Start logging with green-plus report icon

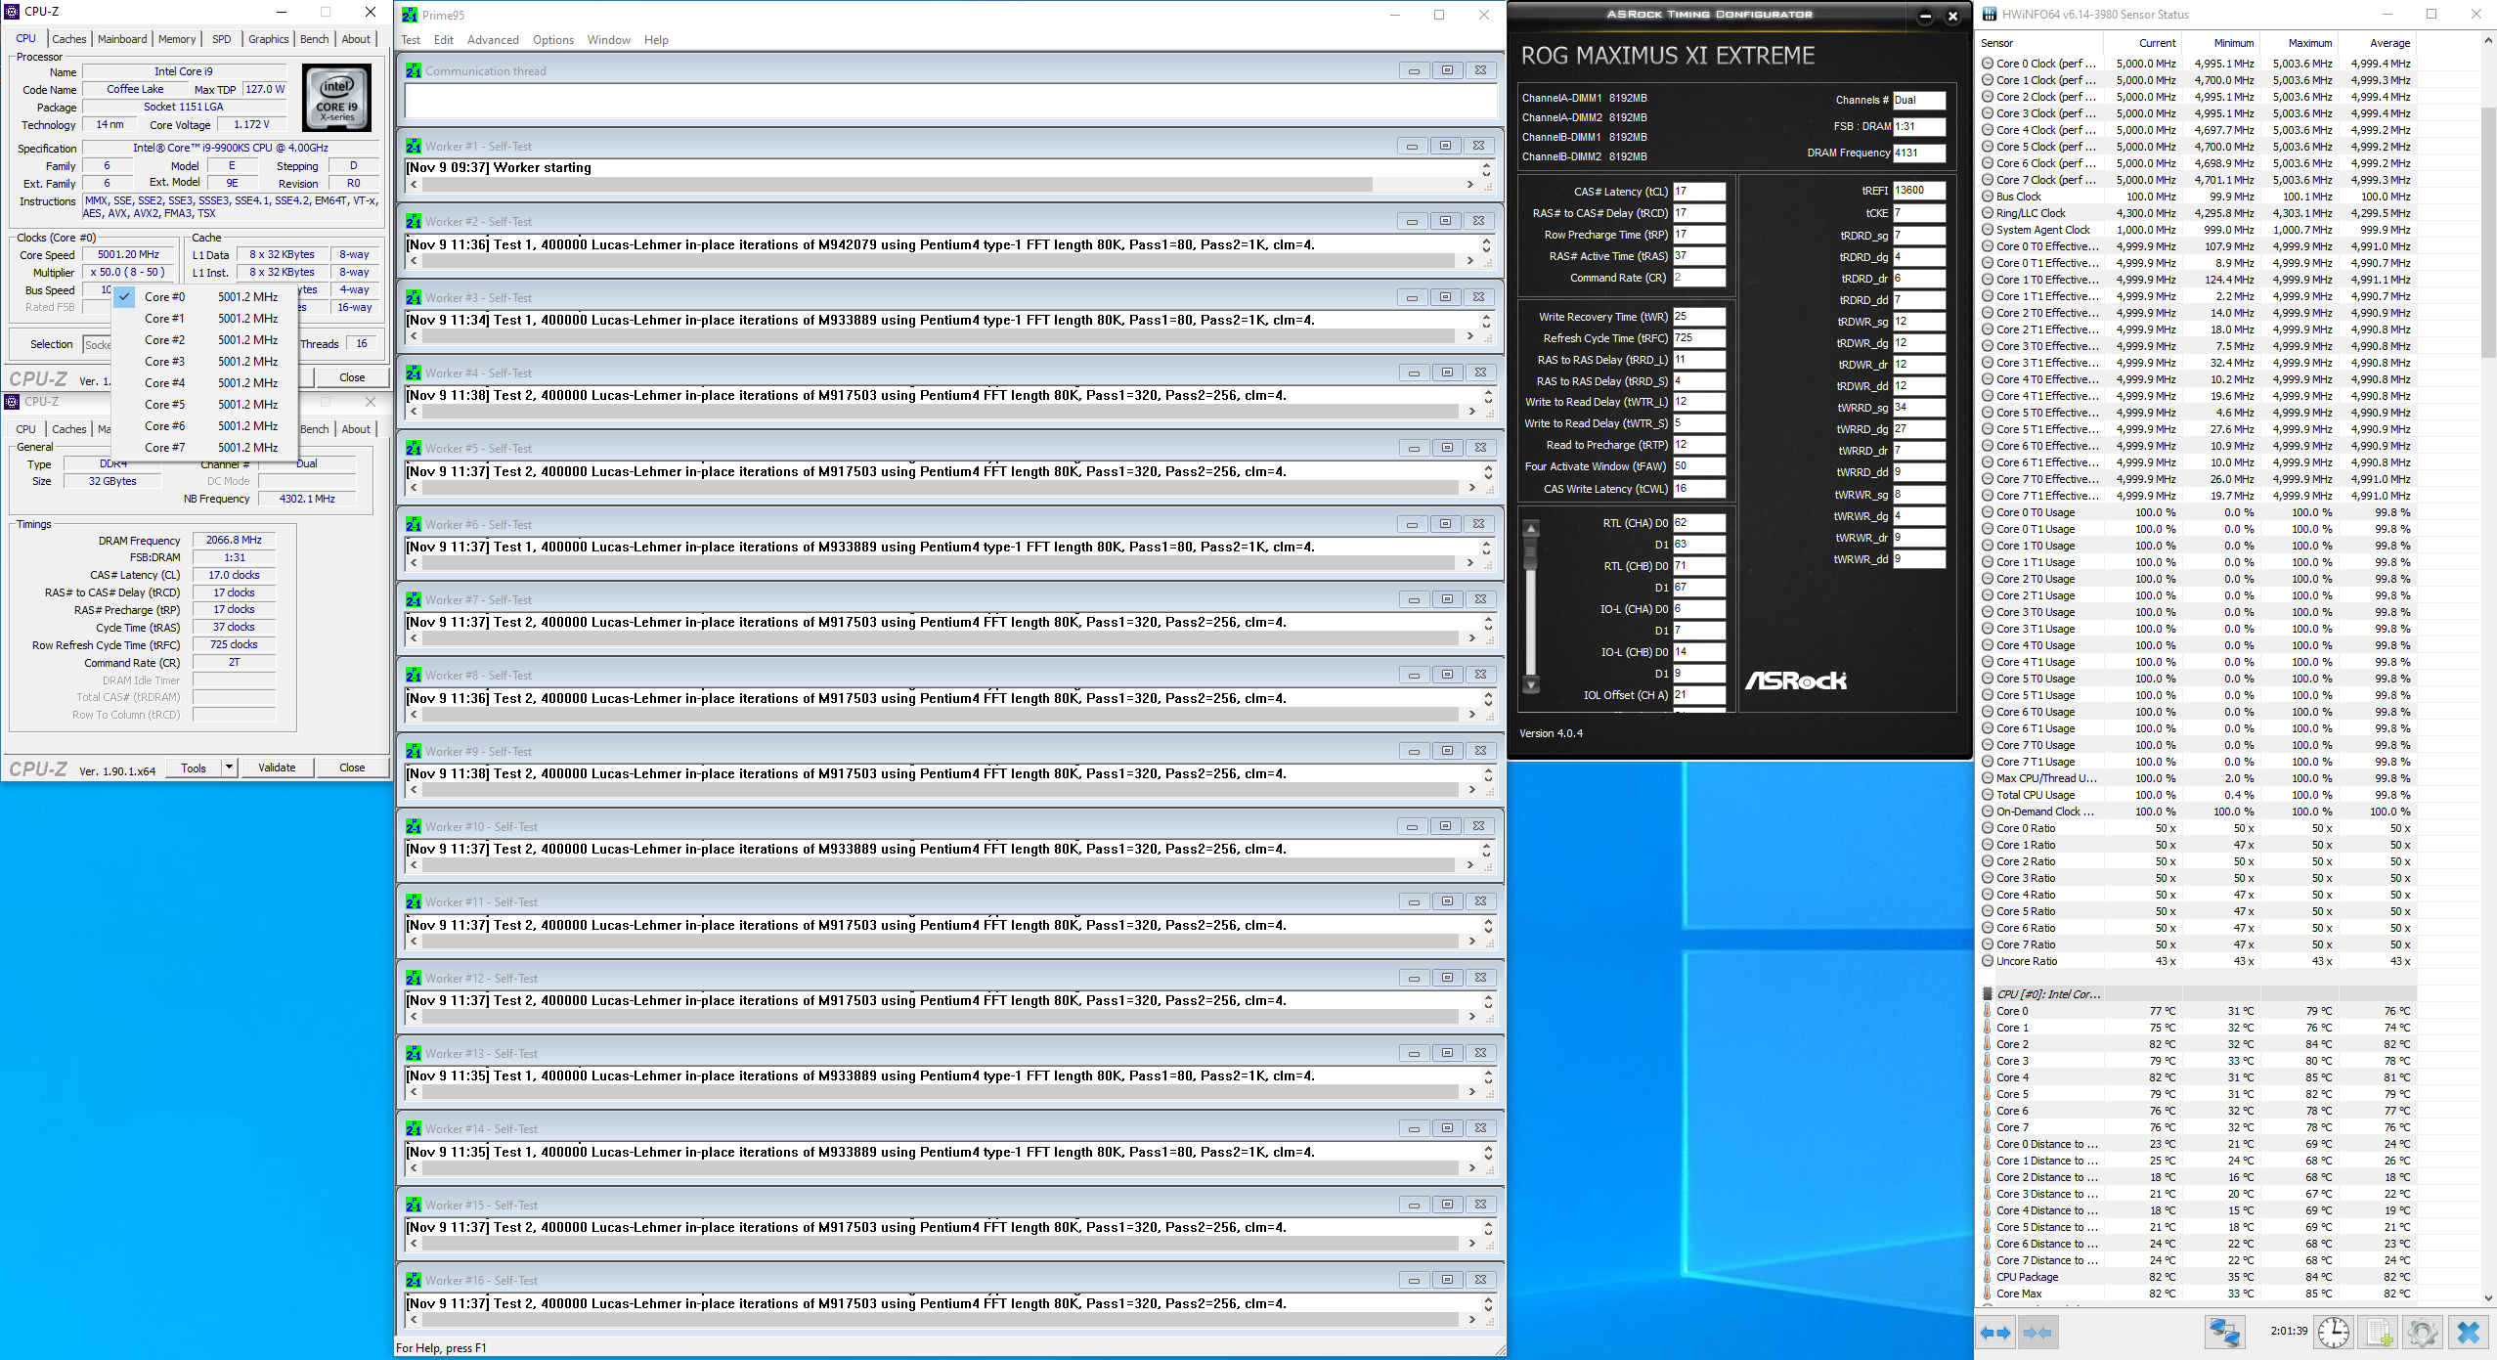point(2379,1332)
